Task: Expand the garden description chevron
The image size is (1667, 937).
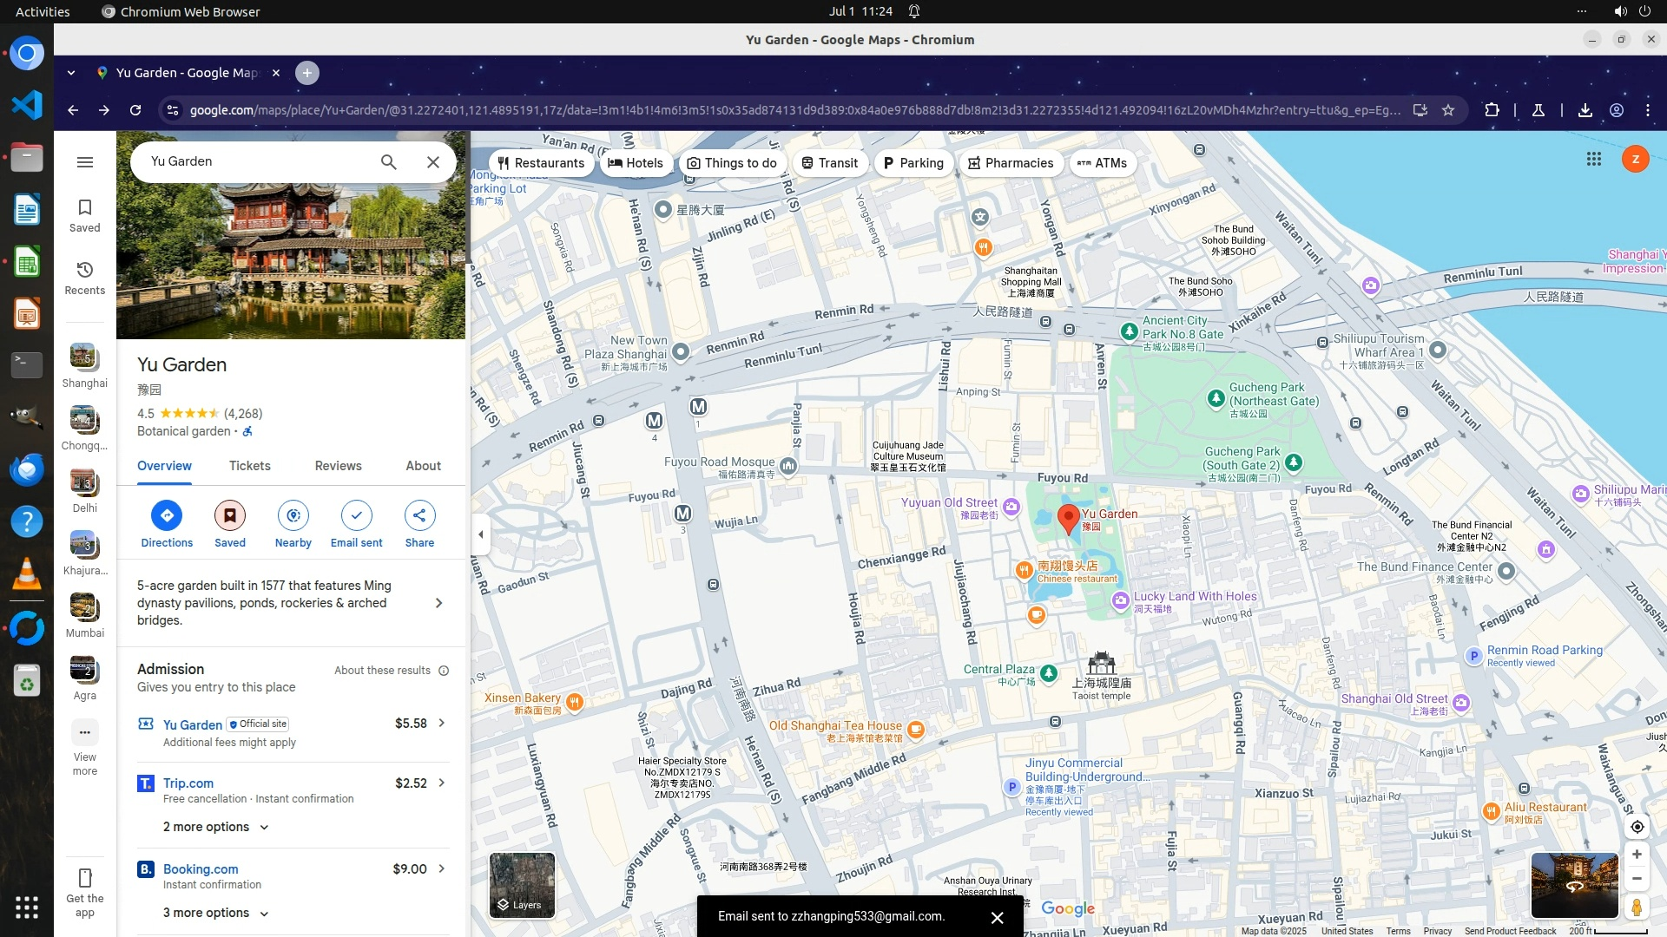Action: pos(438,603)
